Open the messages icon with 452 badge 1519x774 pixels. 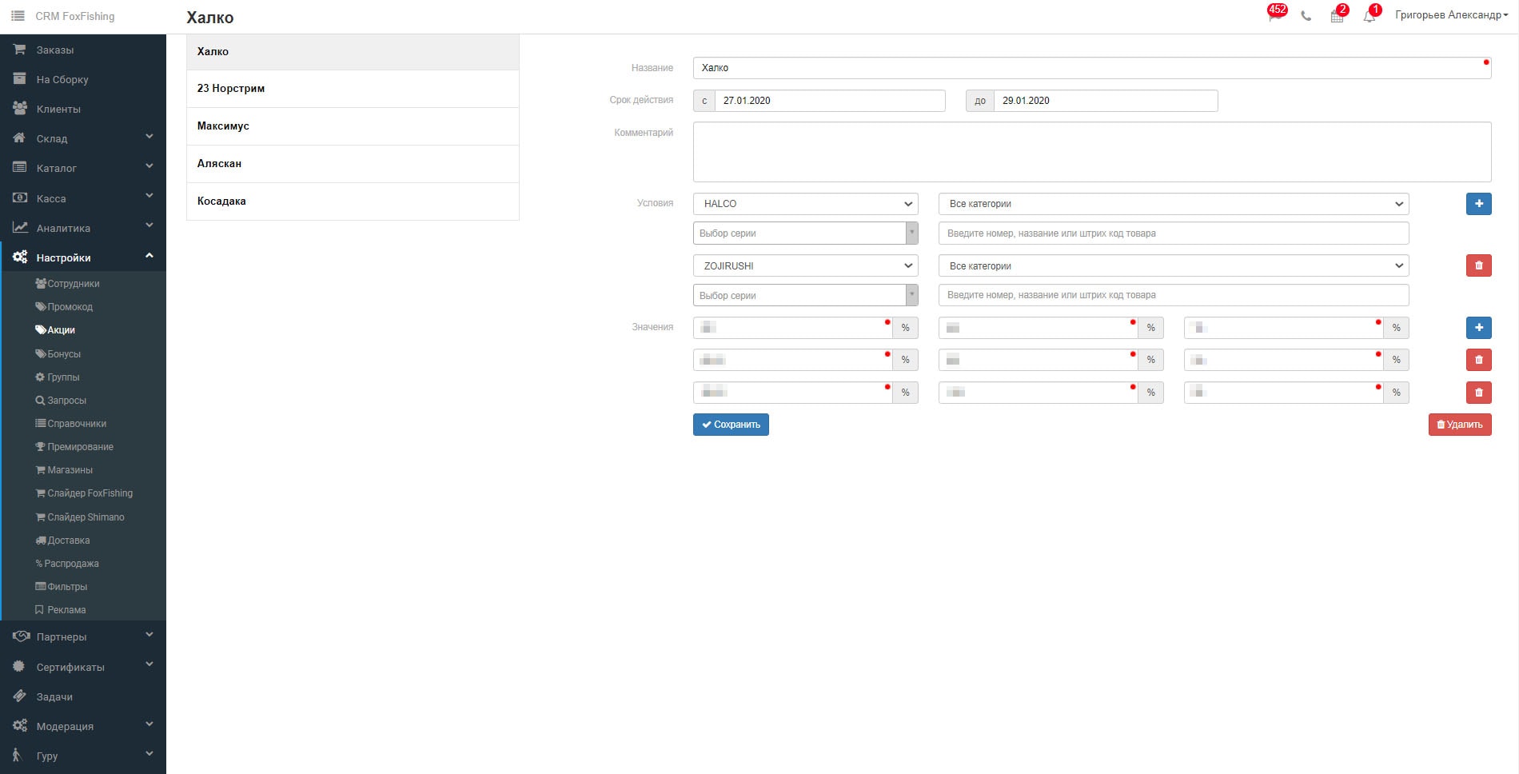pyautogui.click(x=1275, y=15)
